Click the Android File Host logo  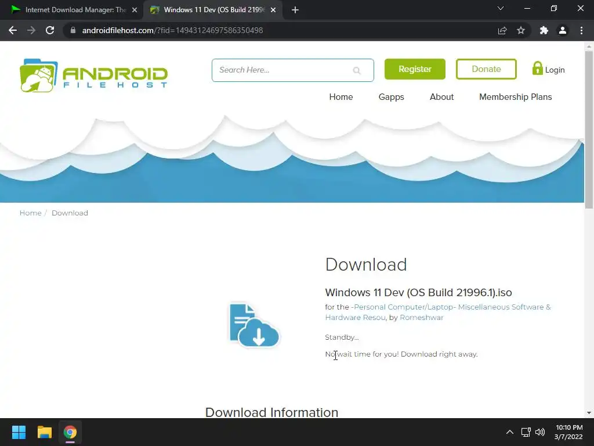point(93,75)
